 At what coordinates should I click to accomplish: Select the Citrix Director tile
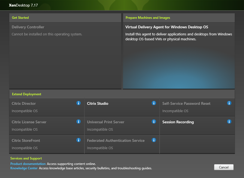coord(47,107)
